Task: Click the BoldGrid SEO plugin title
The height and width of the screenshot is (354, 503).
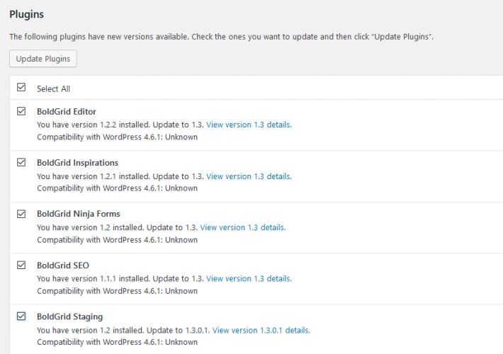Action: (x=63, y=265)
